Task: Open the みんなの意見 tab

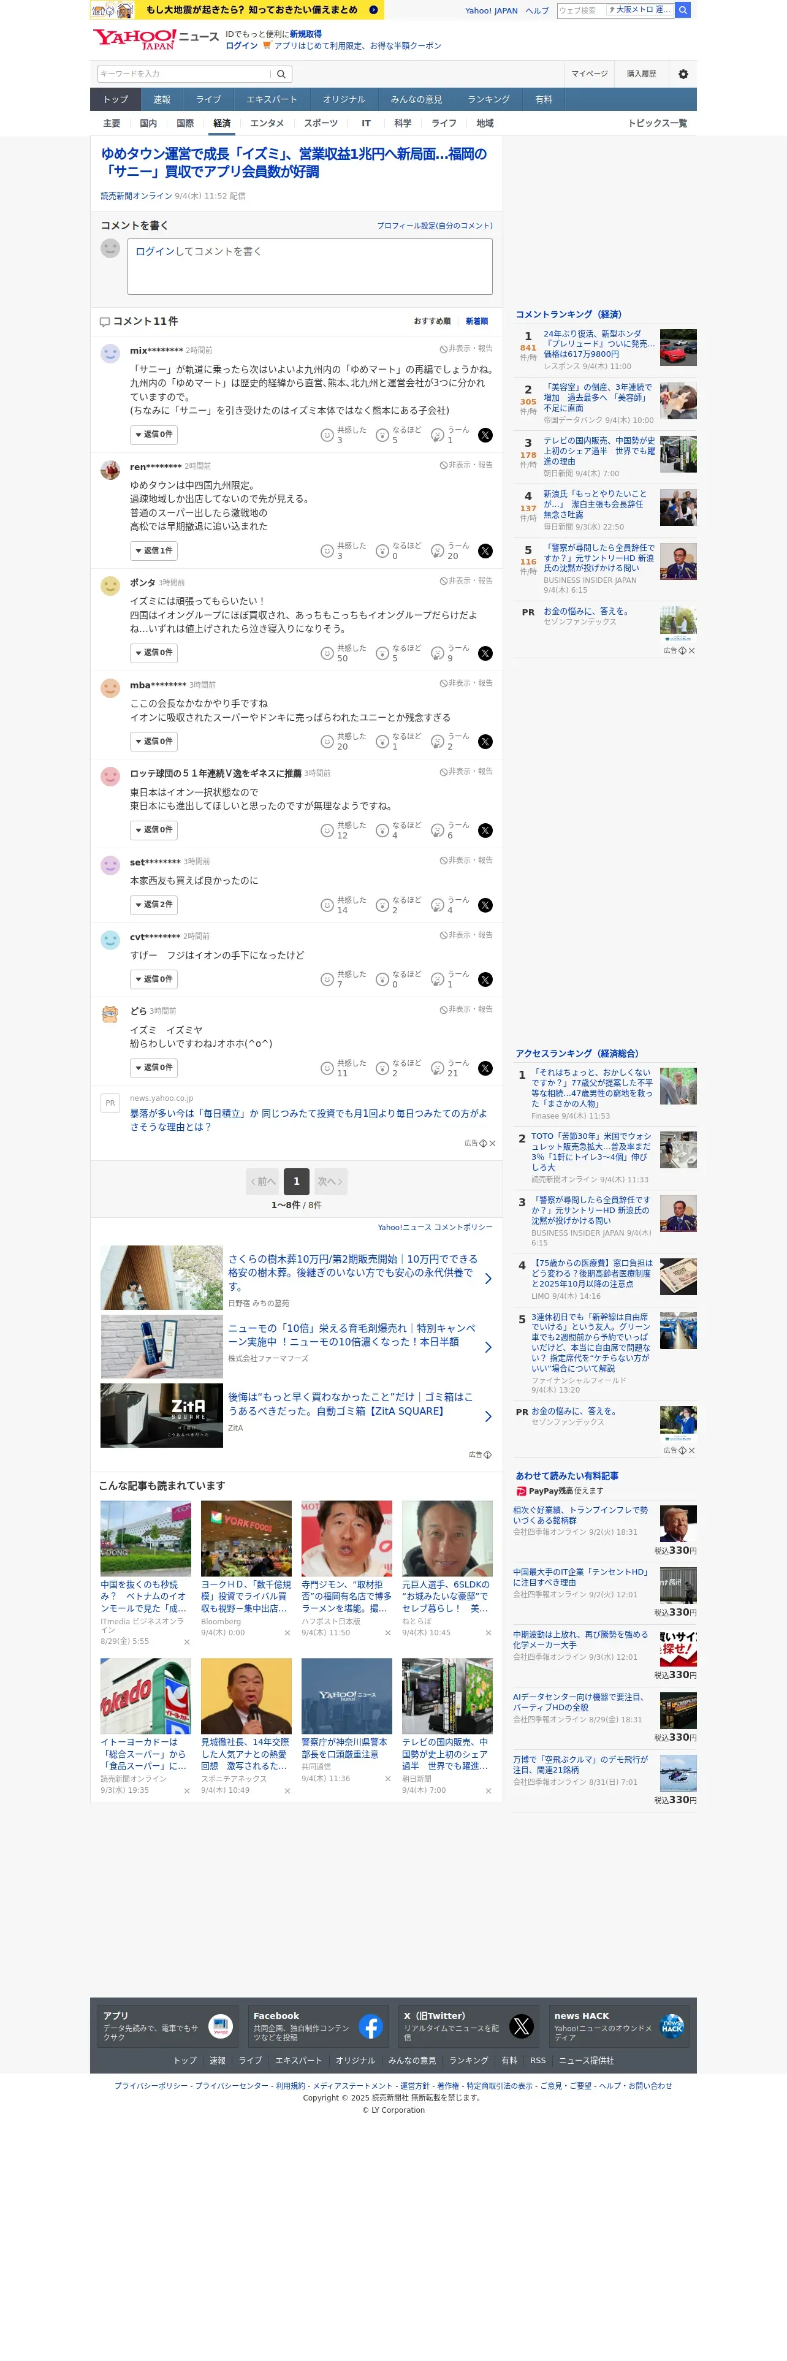Action: coord(416,100)
